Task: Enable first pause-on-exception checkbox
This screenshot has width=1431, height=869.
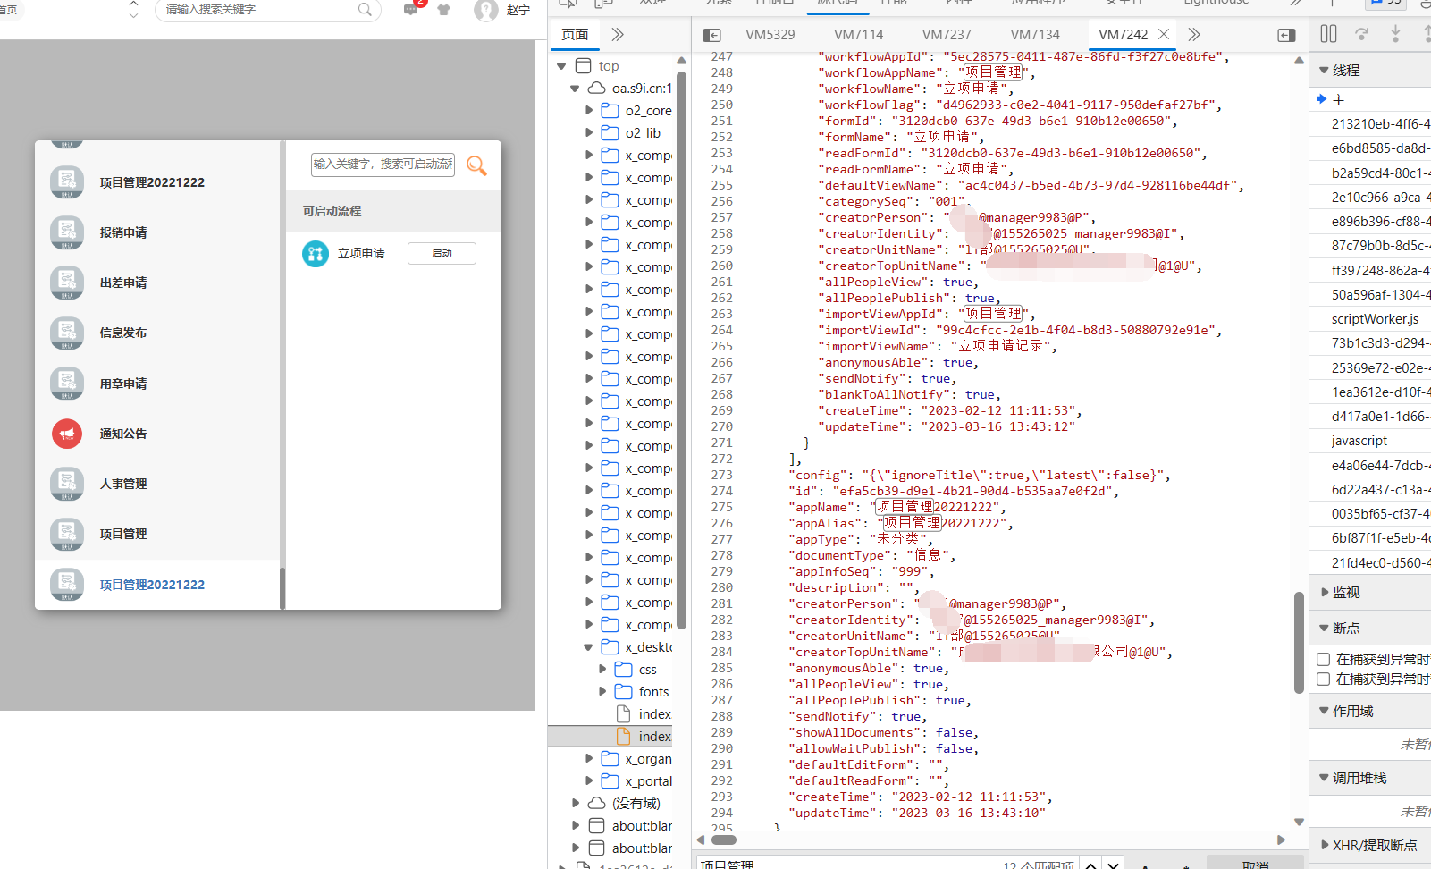Action: pos(1324,659)
